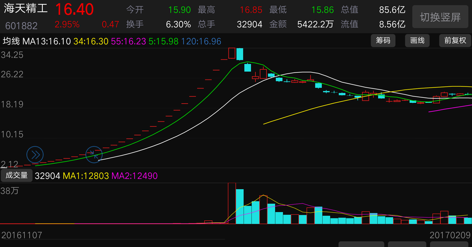Tap price axis label 10.15
The height and width of the screenshot is (247, 472).
click(x=12, y=134)
